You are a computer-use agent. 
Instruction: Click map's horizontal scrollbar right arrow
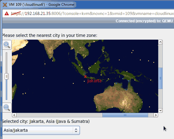click(156, 115)
